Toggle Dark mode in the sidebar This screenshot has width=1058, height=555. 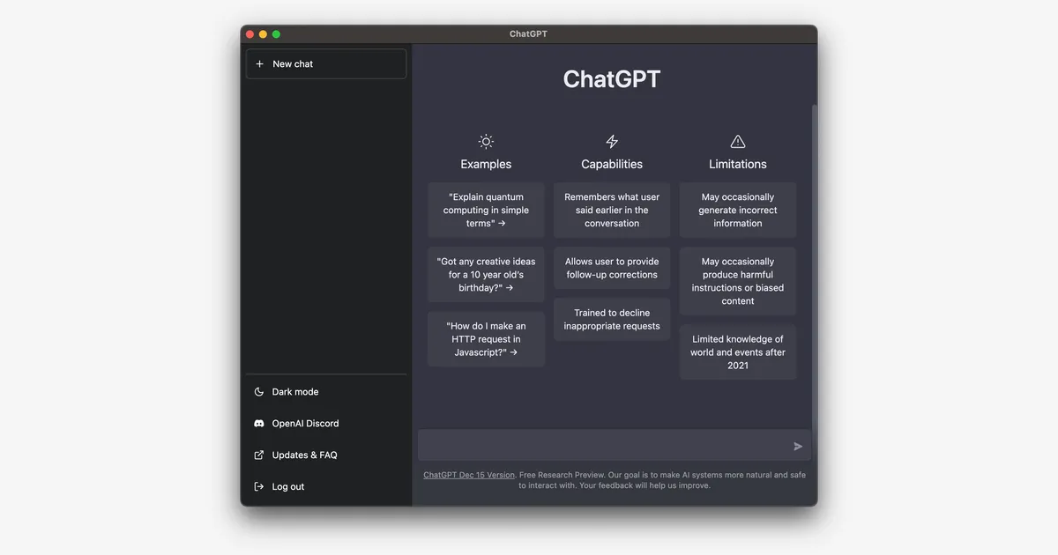pyautogui.click(x=326, y=392)
